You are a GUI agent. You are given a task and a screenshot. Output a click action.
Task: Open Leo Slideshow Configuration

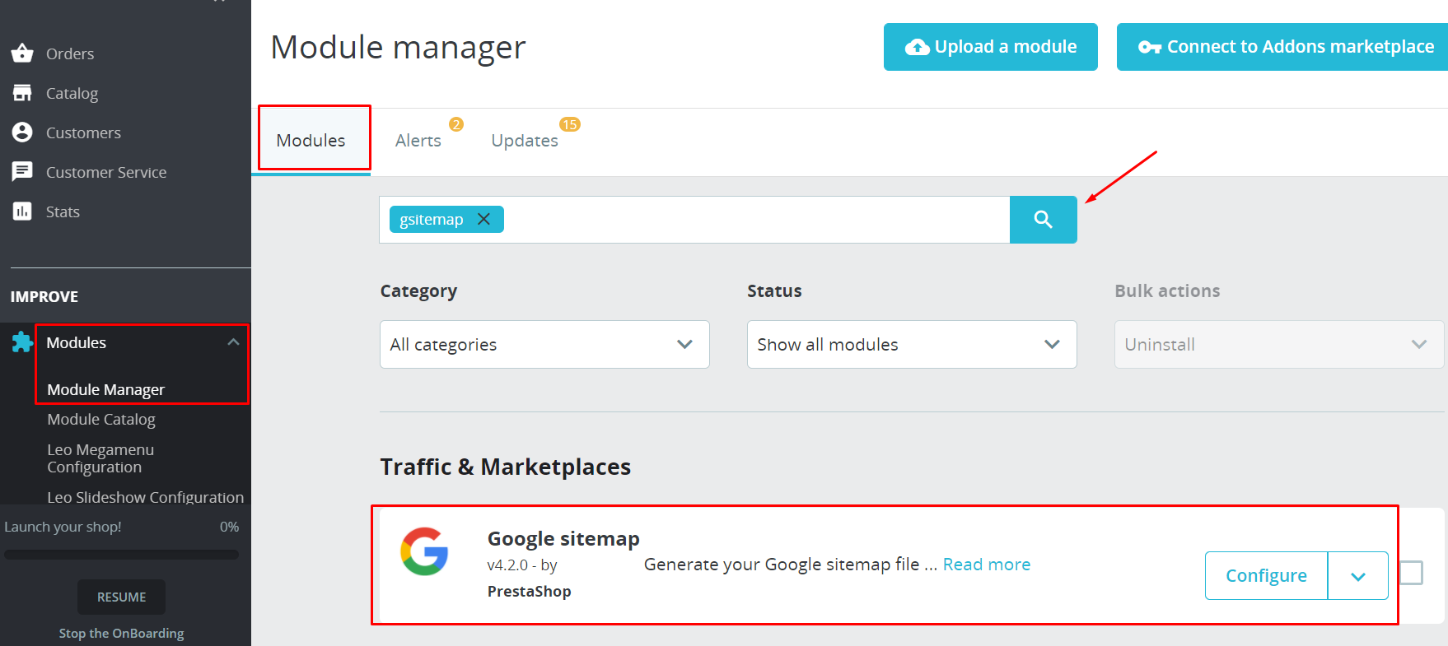[145, 497]
